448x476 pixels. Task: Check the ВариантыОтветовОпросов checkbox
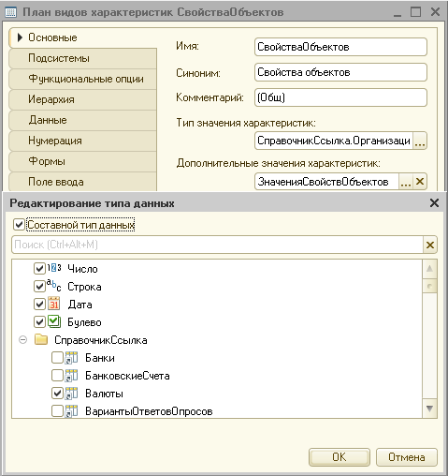click(57, 411)
